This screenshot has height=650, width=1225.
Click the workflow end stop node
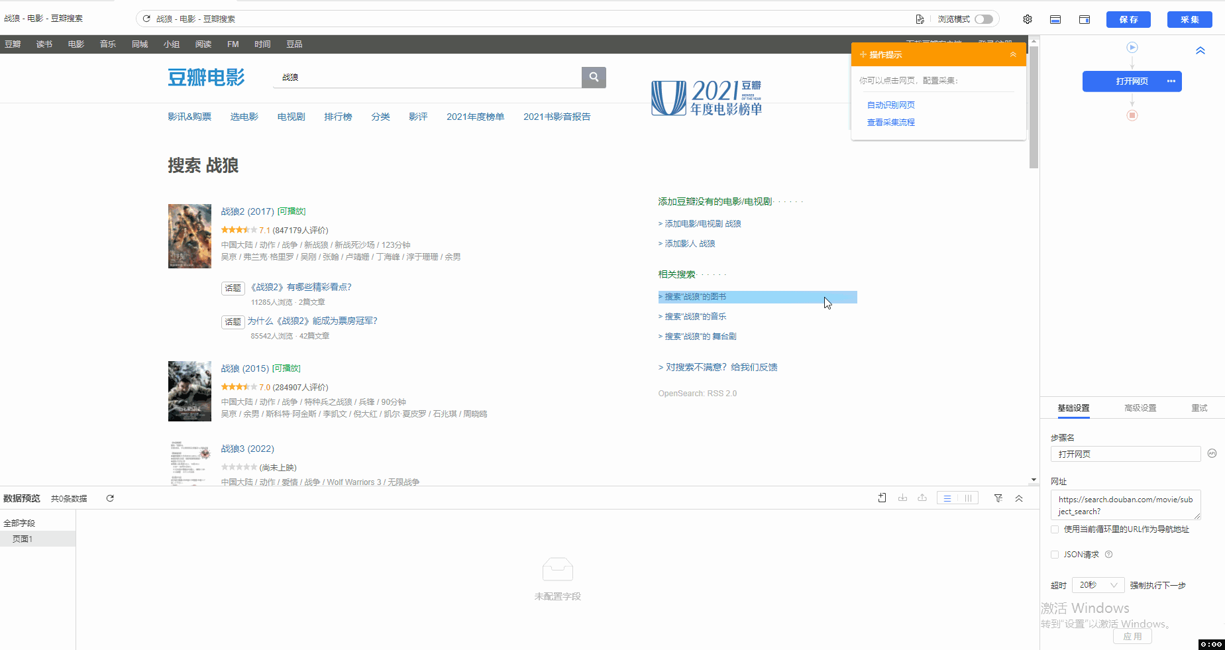tap(1132, 115)
